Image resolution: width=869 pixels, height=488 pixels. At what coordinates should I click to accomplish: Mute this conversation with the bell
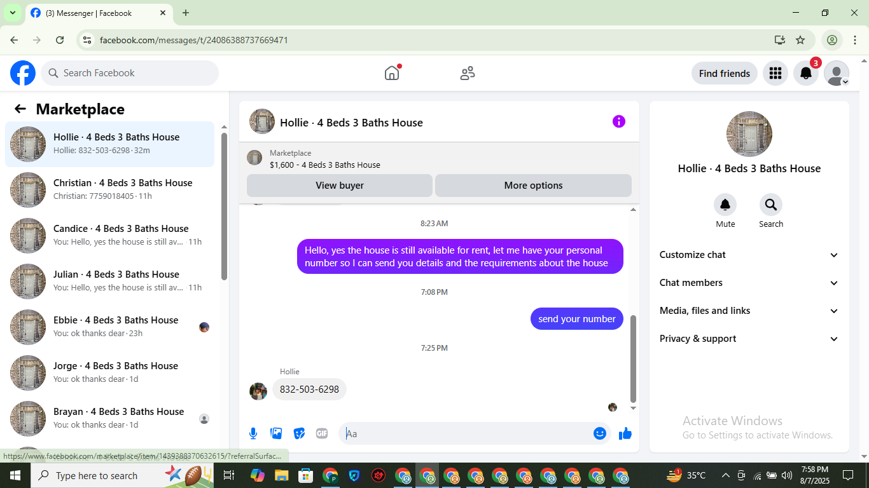[725, 205]
